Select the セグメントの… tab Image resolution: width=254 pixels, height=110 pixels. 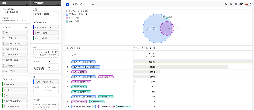(77, 4)
